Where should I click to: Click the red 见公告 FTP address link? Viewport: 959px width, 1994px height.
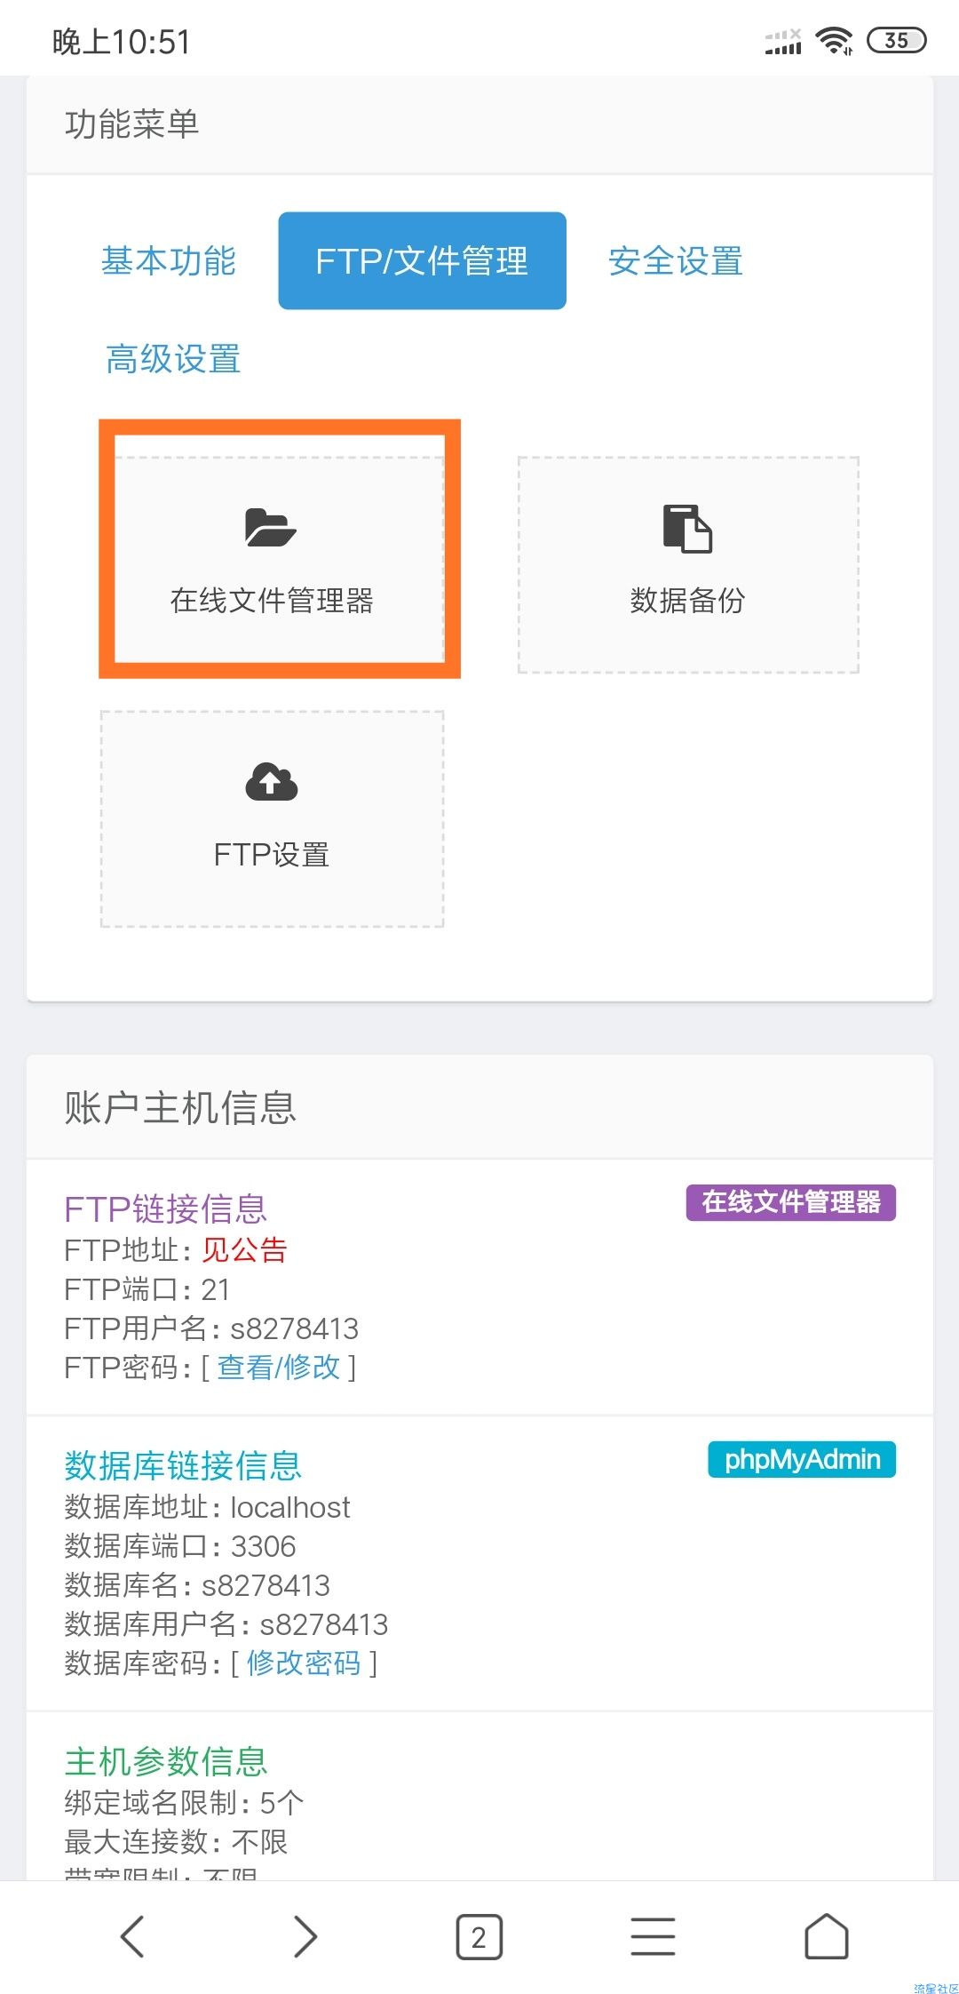click(x=244, y=1249)
